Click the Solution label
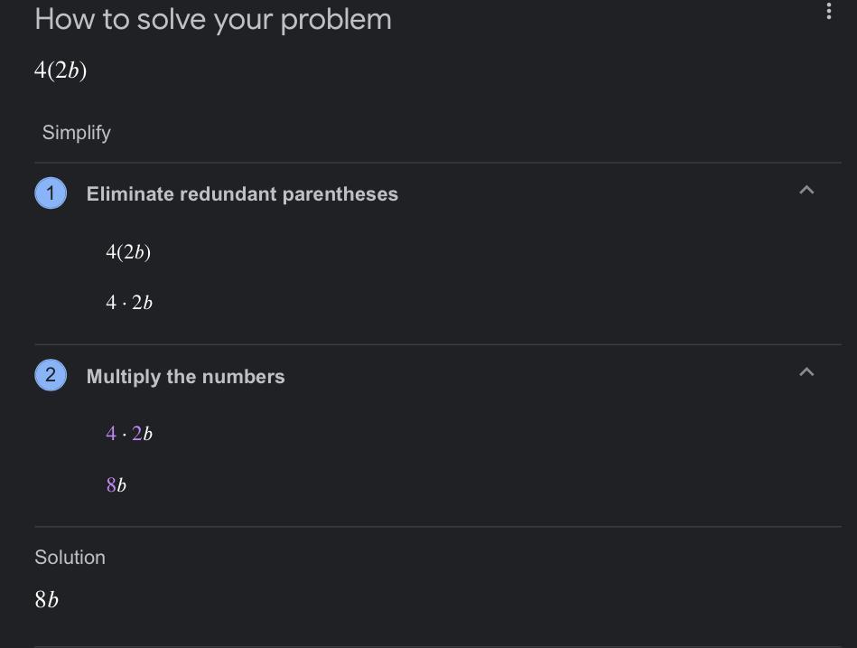 (70, 558)
